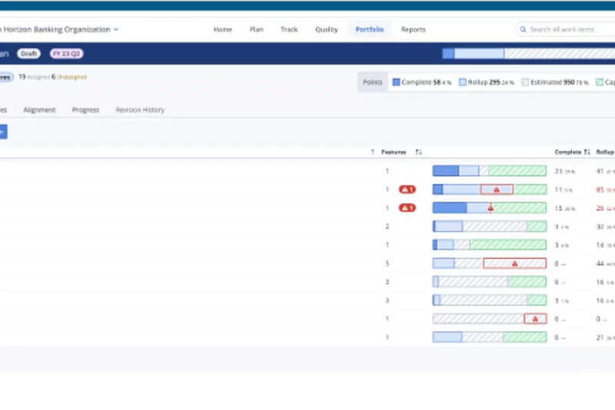Viewport: 615px width, 410px height.
Task: Open the Points unit selector
Action: click(x=373, y=82)
